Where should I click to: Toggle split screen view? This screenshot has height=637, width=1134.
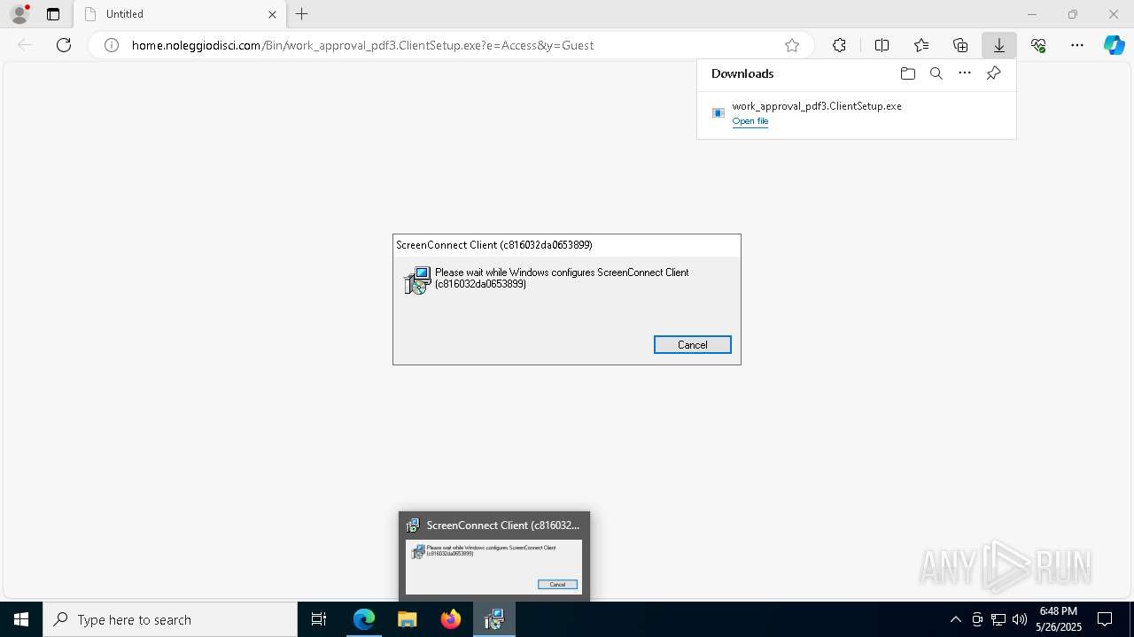[882, 45]
